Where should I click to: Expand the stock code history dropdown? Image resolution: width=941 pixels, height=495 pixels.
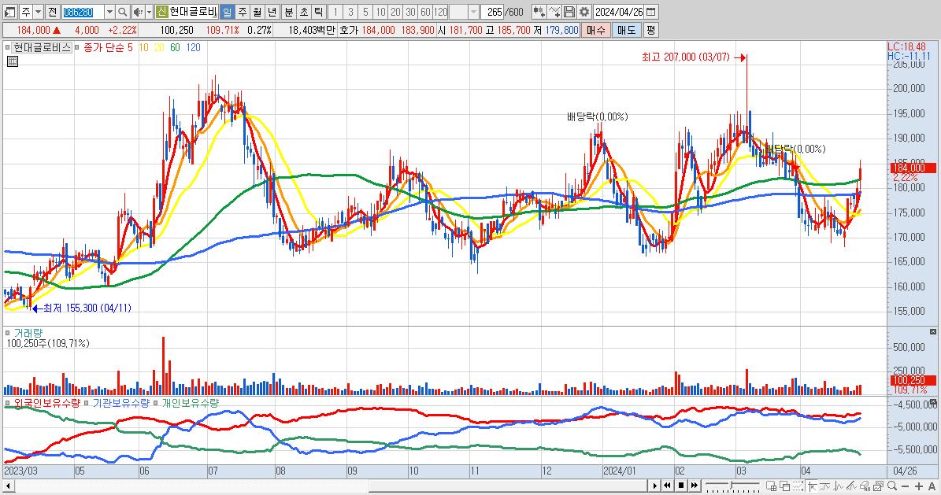coord(109,12)
